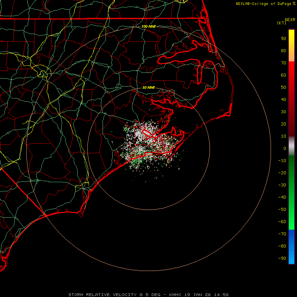The image size is (297, 297).
Task: Click the -40 value on the color scale
Action: 282,197
